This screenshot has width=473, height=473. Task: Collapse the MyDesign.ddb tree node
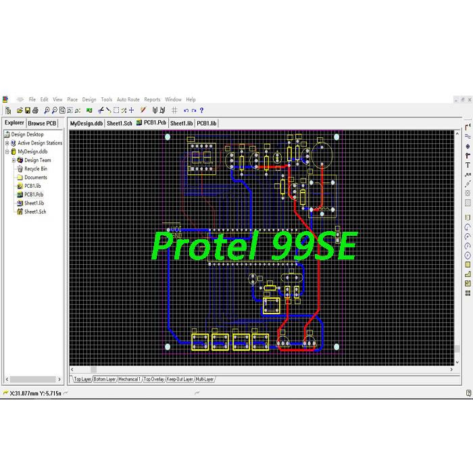[x=7, y=152]
